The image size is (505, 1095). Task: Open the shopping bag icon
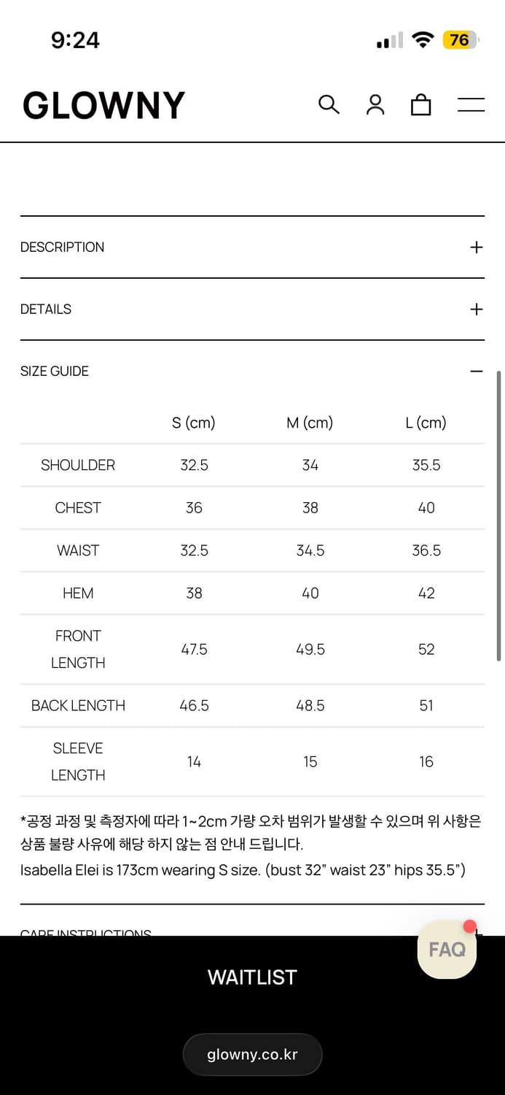click(x=421, y=105)
